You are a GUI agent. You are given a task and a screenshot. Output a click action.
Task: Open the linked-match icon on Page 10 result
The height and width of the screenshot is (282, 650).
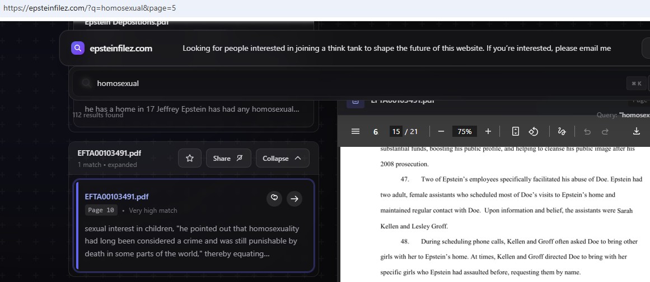(274, 198)
